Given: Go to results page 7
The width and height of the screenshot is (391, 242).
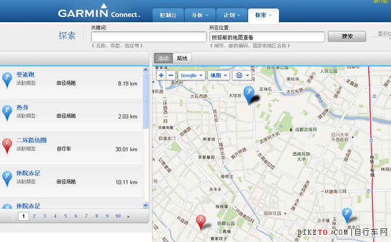Looking at the screenshot, I should click(86, 216).
